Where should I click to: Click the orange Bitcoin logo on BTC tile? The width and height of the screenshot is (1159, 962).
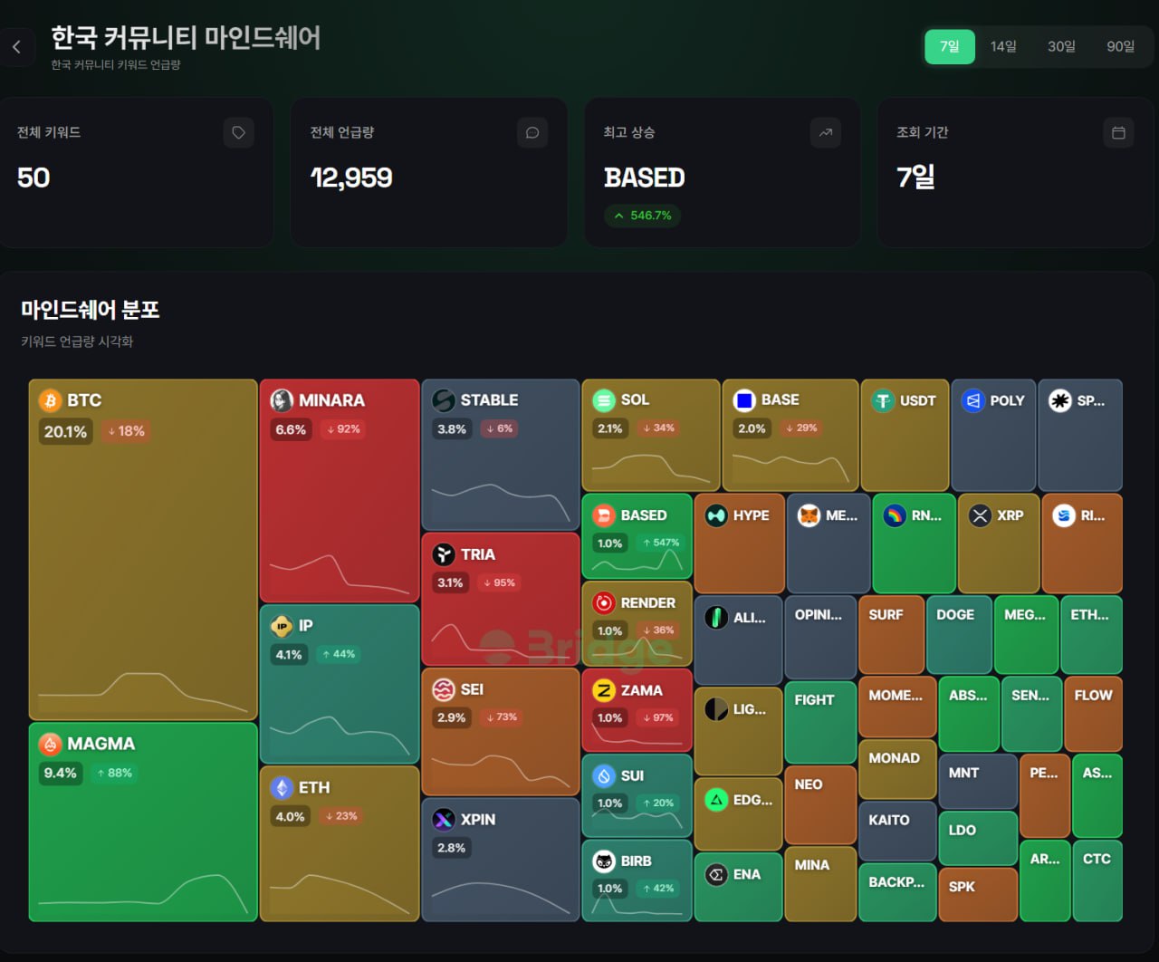click(50, 400)
